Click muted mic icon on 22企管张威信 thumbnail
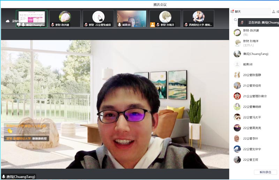The height and width of the screenshot is (180, 279). (86, 25)
